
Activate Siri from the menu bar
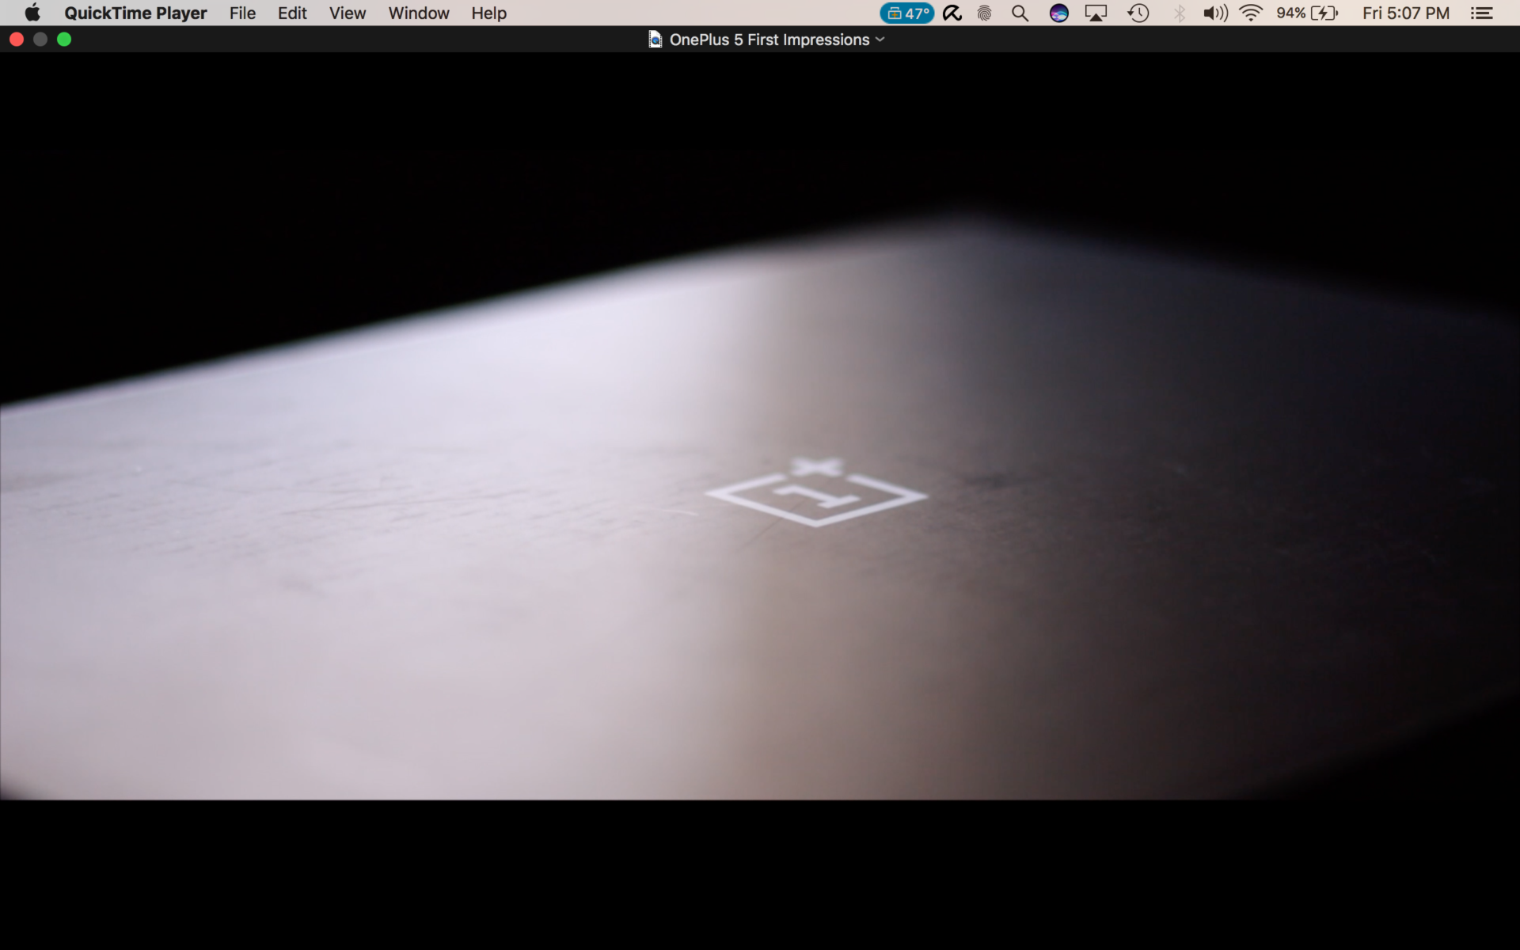coord(1058,13)
